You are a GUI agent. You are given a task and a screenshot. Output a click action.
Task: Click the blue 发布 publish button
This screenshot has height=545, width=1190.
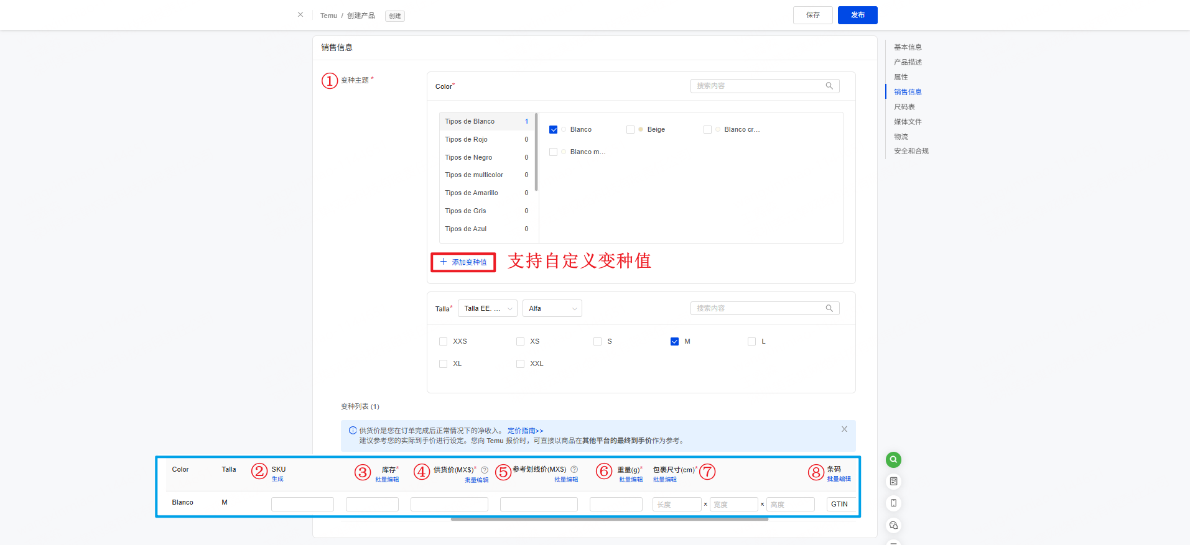tap(857, 16)
